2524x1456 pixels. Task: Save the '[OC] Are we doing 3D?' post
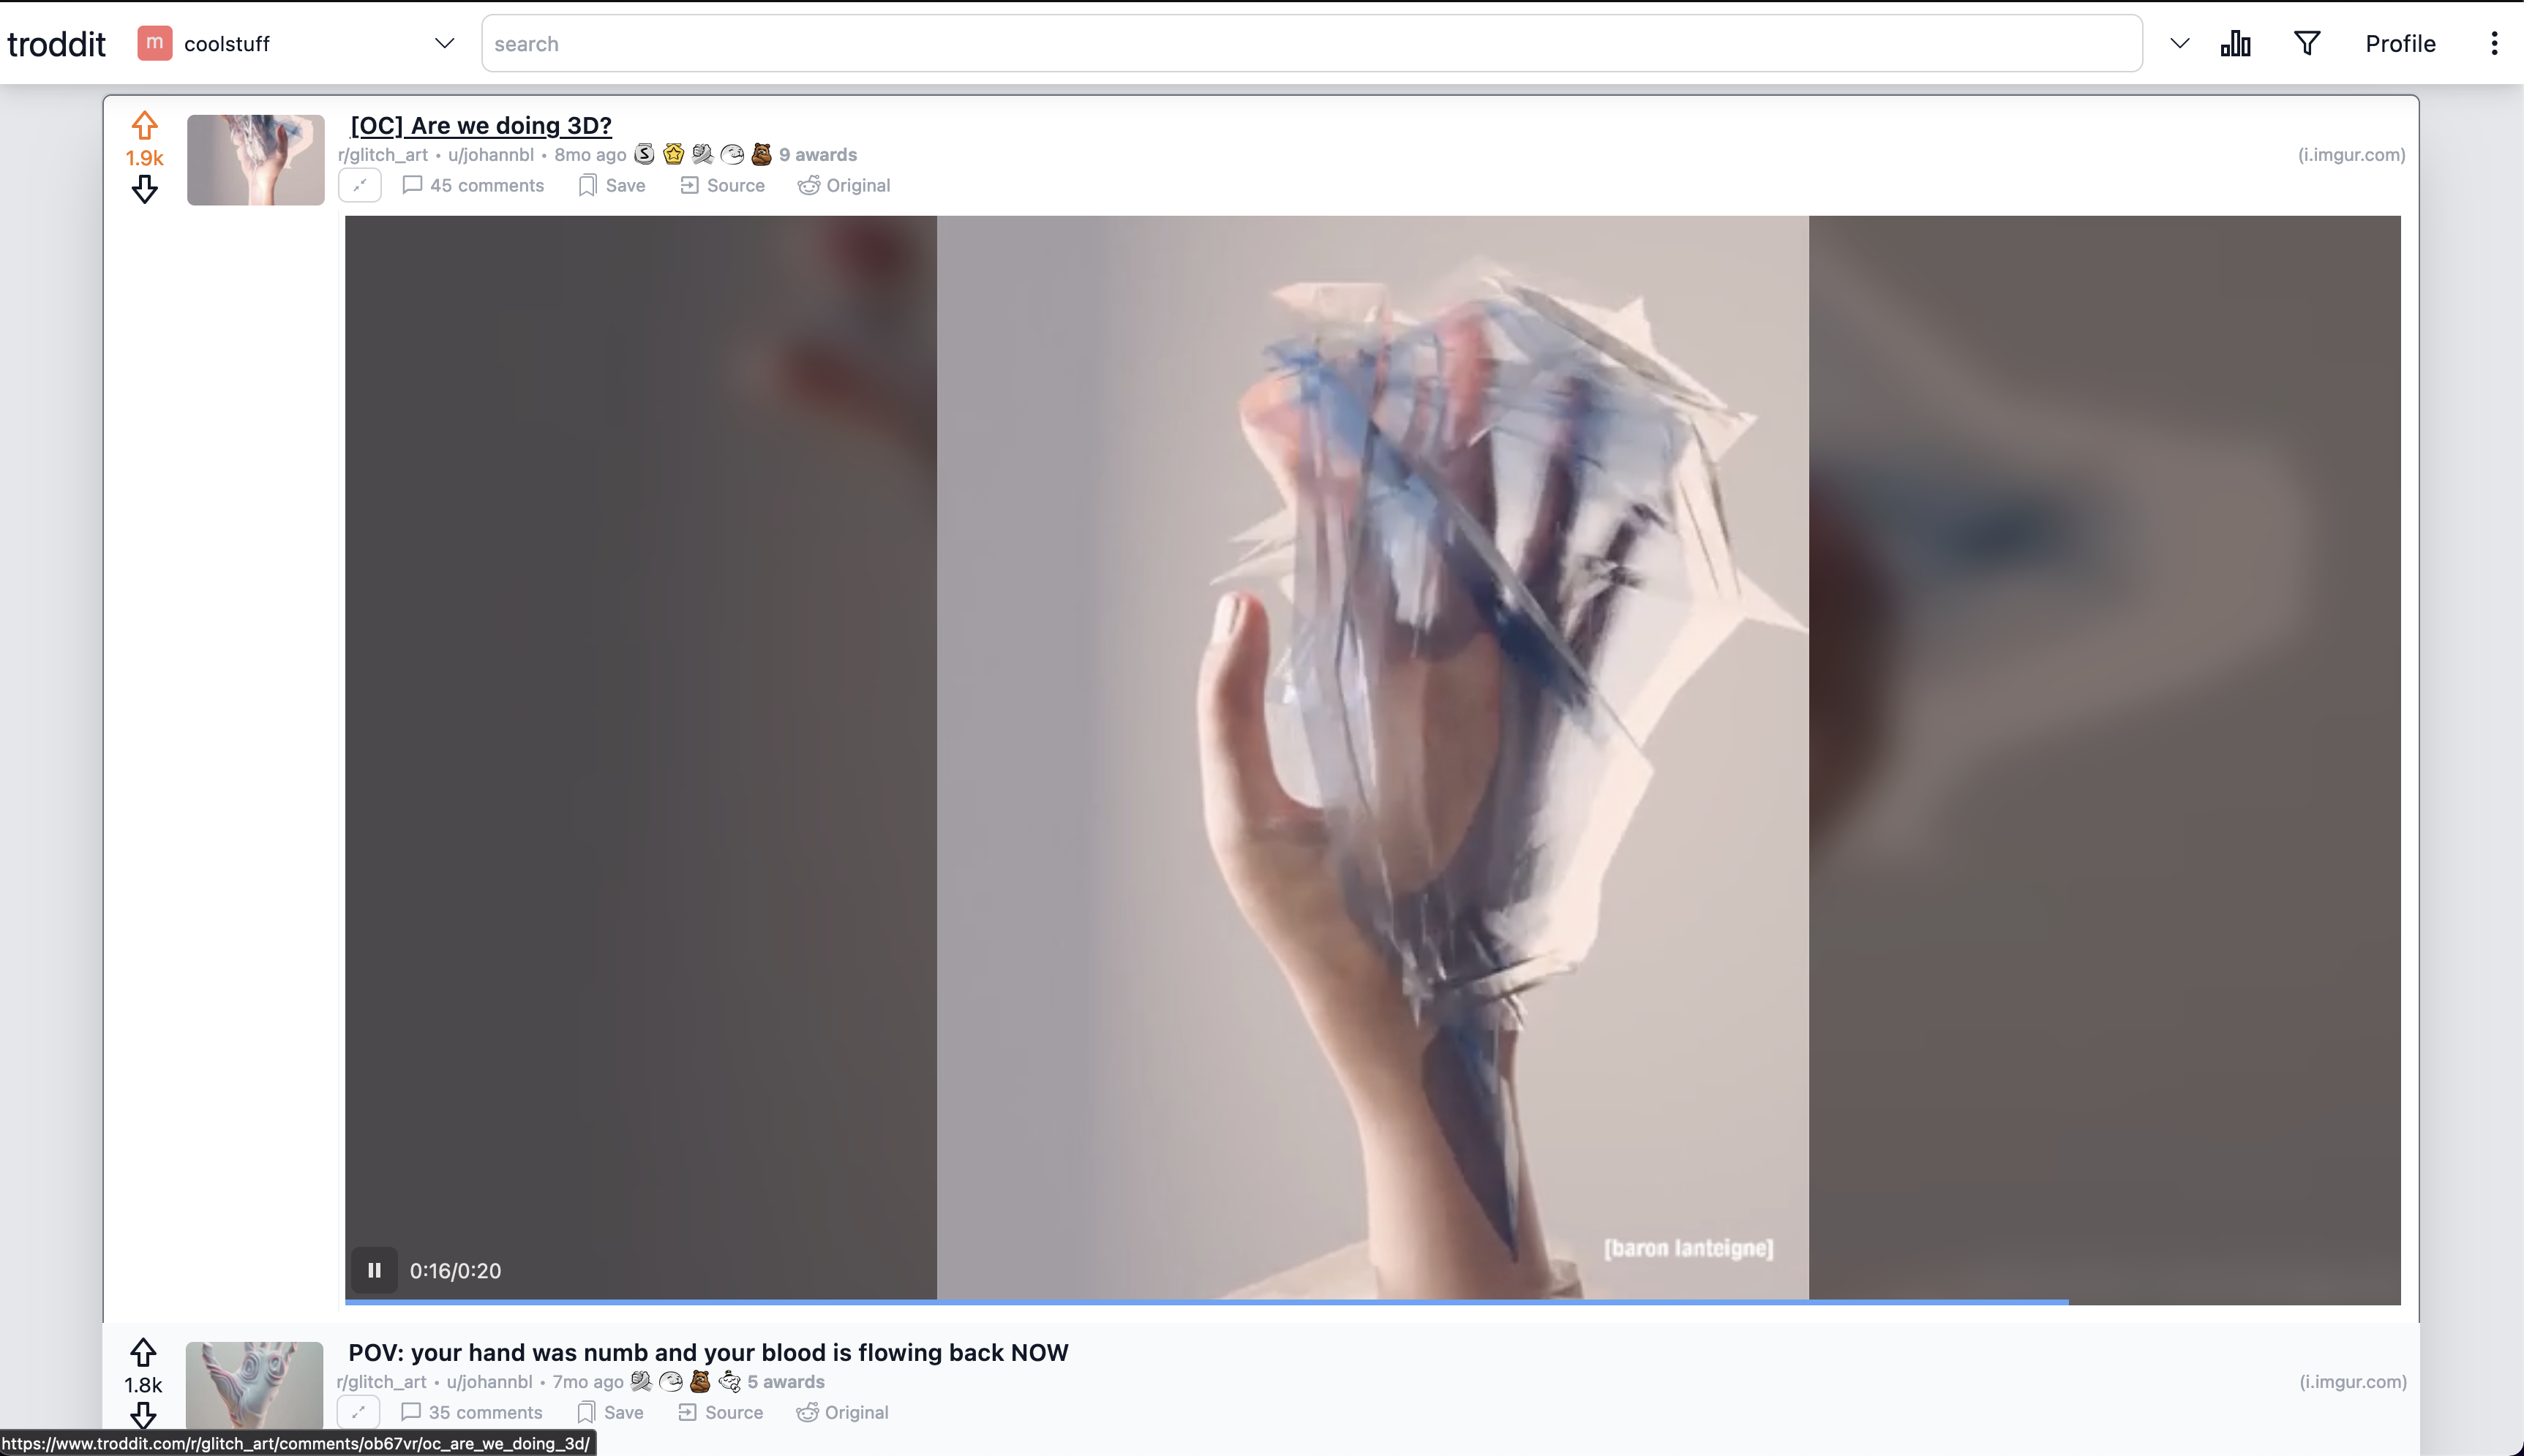(x=611, y=185)
